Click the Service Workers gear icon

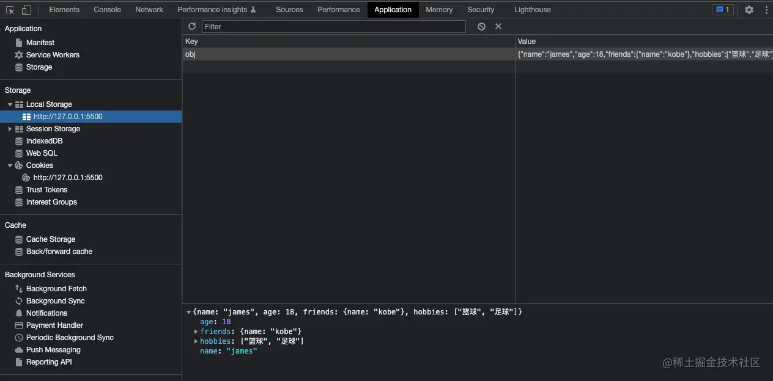click(x=19, y=55)
